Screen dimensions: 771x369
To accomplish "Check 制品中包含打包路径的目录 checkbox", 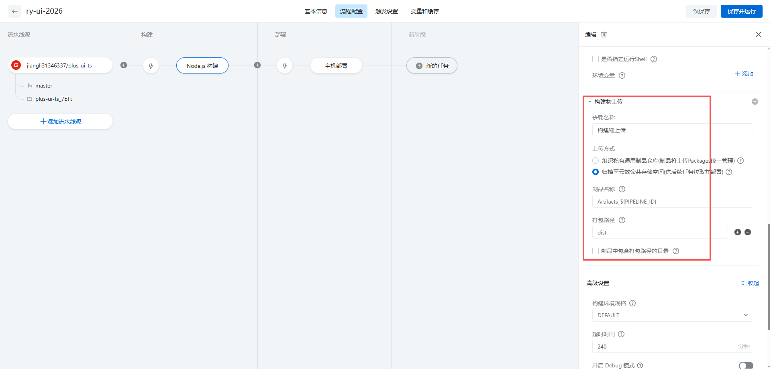I will tap(596, 251).
